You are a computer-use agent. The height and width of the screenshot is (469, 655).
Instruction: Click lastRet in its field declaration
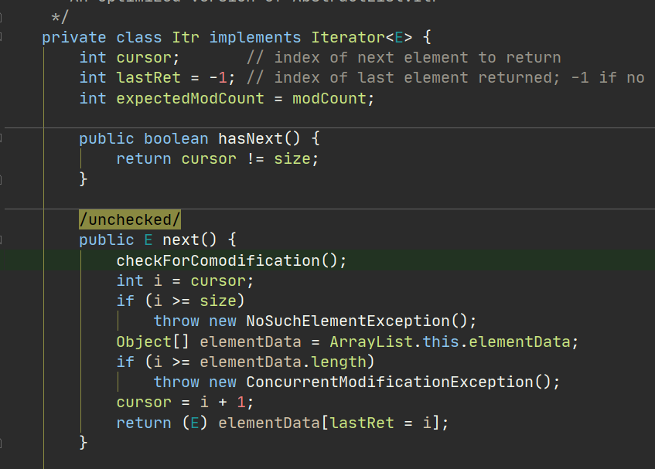(x=148, y=77)
